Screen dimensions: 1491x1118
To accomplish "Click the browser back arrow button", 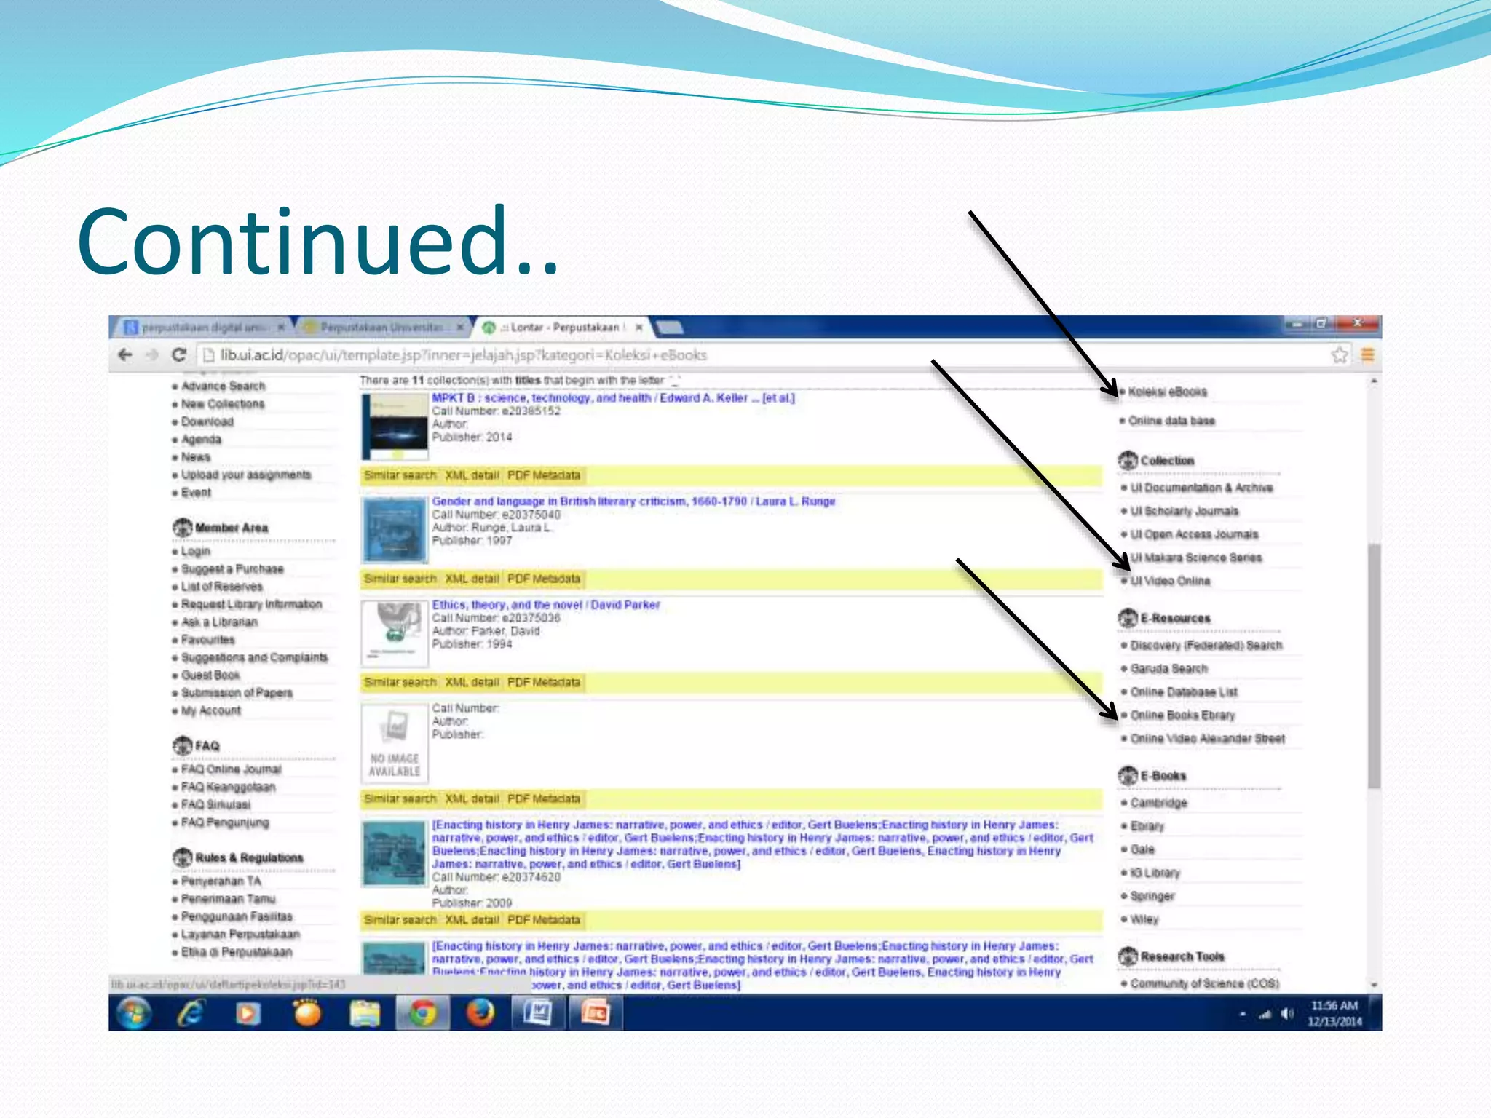I will [x=125, y=355].
